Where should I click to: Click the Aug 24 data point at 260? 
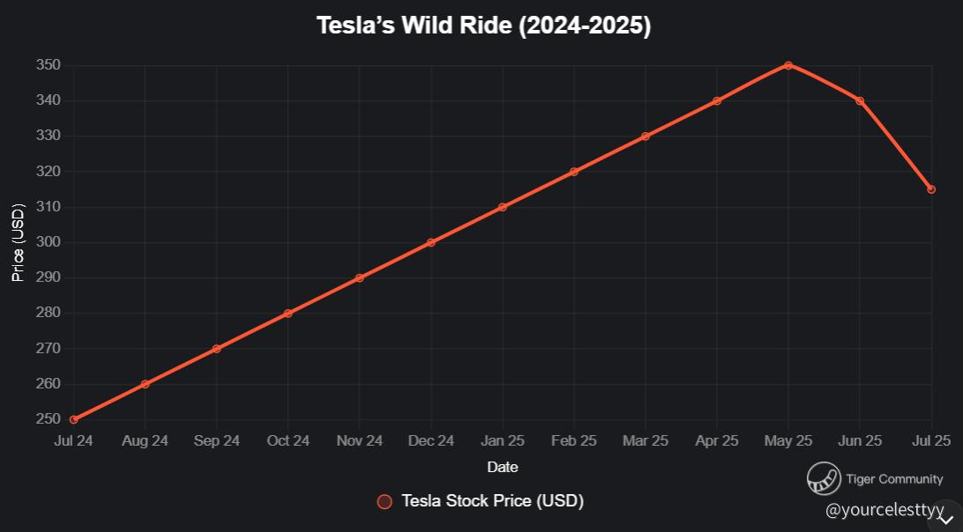click(x=145, y=384)
